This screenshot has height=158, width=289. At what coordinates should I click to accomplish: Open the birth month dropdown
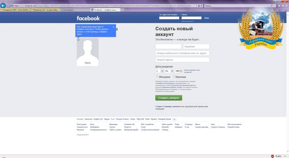pos(169,71)
